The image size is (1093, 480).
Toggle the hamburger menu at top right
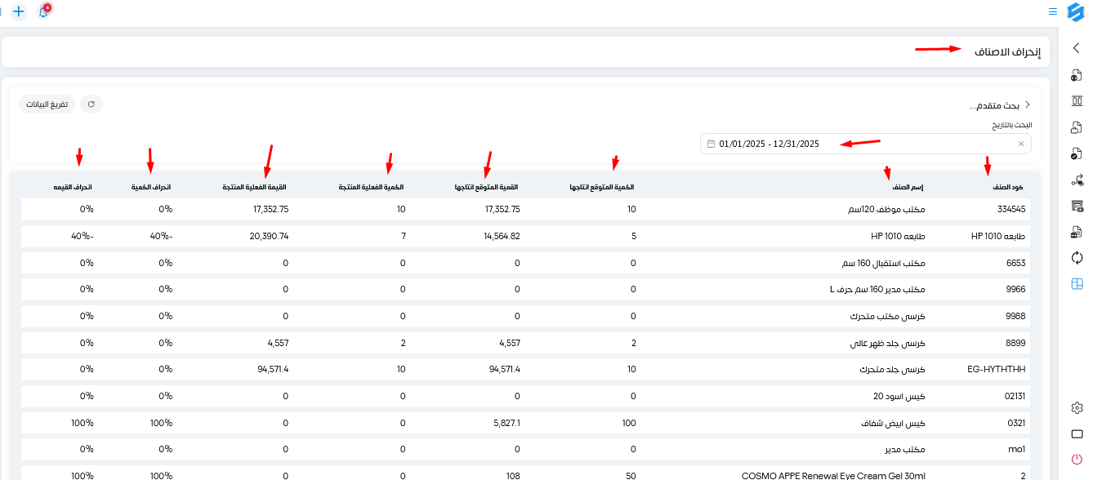(x=1052, y=11)
